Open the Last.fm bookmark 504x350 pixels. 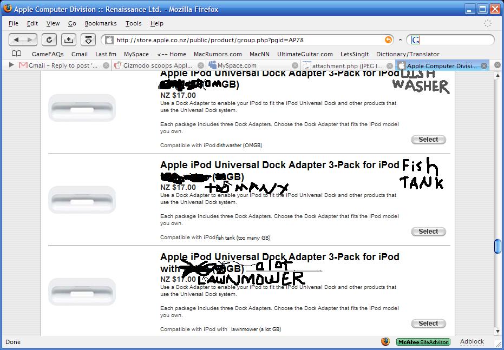[106, 54]
